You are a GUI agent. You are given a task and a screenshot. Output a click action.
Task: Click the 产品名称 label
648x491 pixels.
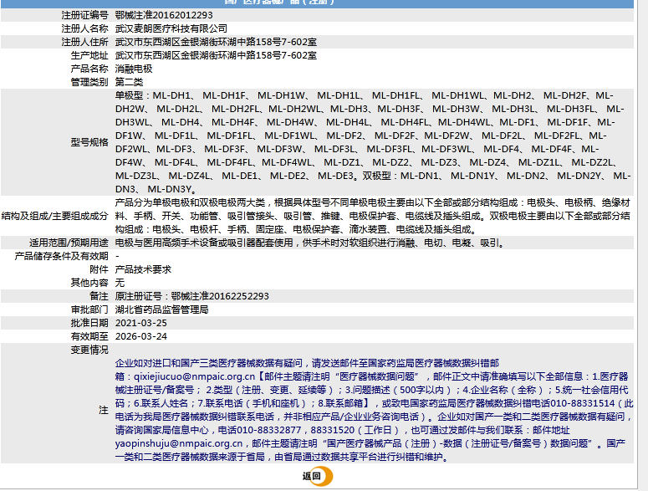click(89, 69)
